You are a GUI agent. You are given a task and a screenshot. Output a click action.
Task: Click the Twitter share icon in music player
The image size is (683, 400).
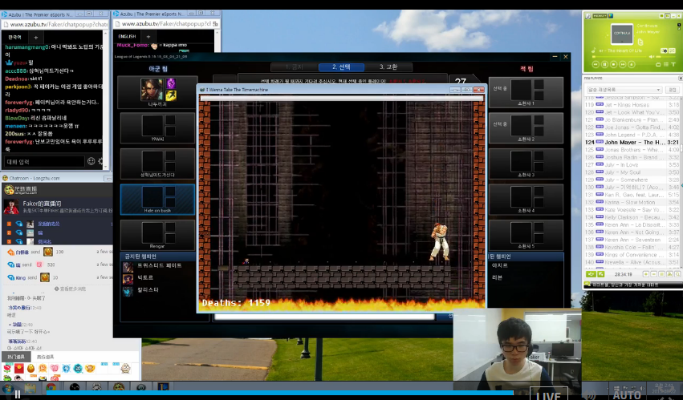point(640,42)
